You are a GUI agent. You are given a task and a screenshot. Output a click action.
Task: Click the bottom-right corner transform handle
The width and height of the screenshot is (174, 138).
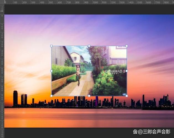(126, 96)
